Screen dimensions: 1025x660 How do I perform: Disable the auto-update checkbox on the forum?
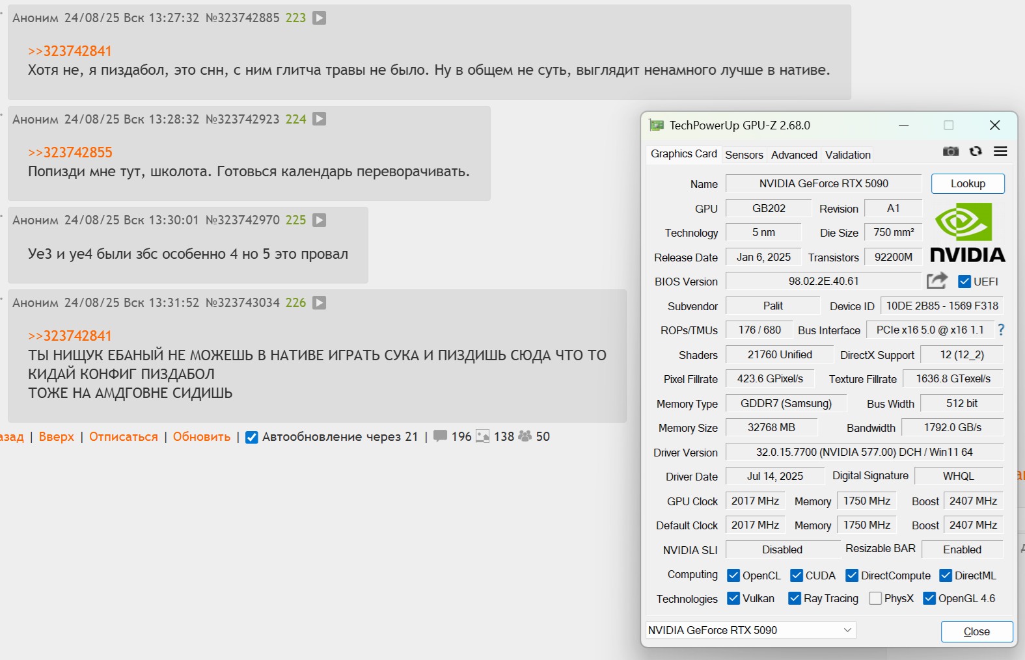[252, 437]
